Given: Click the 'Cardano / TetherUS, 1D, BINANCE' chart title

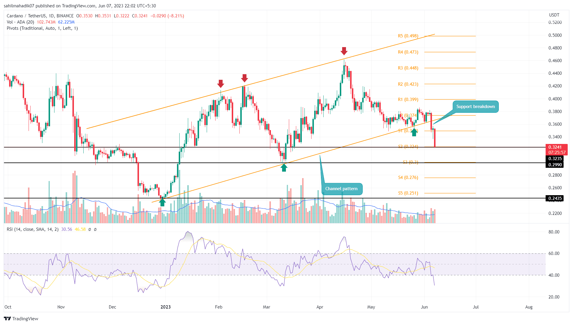Looking at the screenshot, I should pos(40,16).
